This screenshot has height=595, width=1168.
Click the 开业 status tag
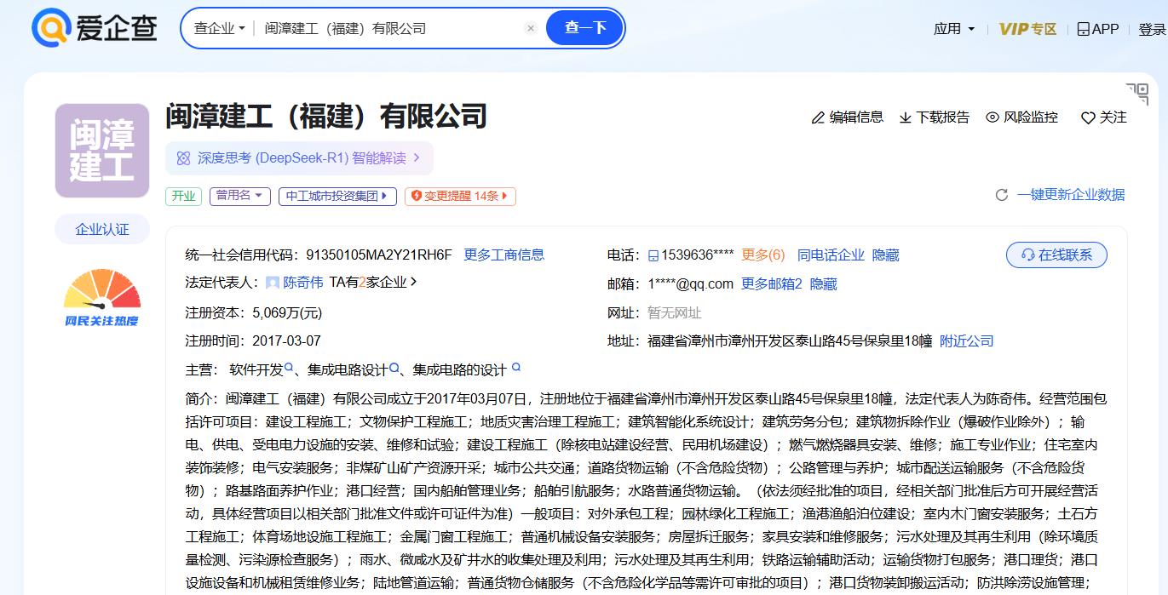pyautogui.click(x=183, y=196)
